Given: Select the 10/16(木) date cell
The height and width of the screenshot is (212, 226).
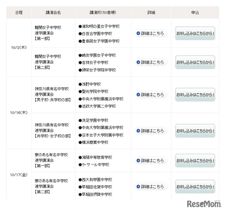Looking at the screenshot, I should pos(19,113).
